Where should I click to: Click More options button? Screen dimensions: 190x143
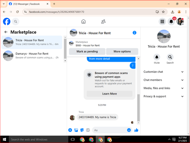click(122, 51)
